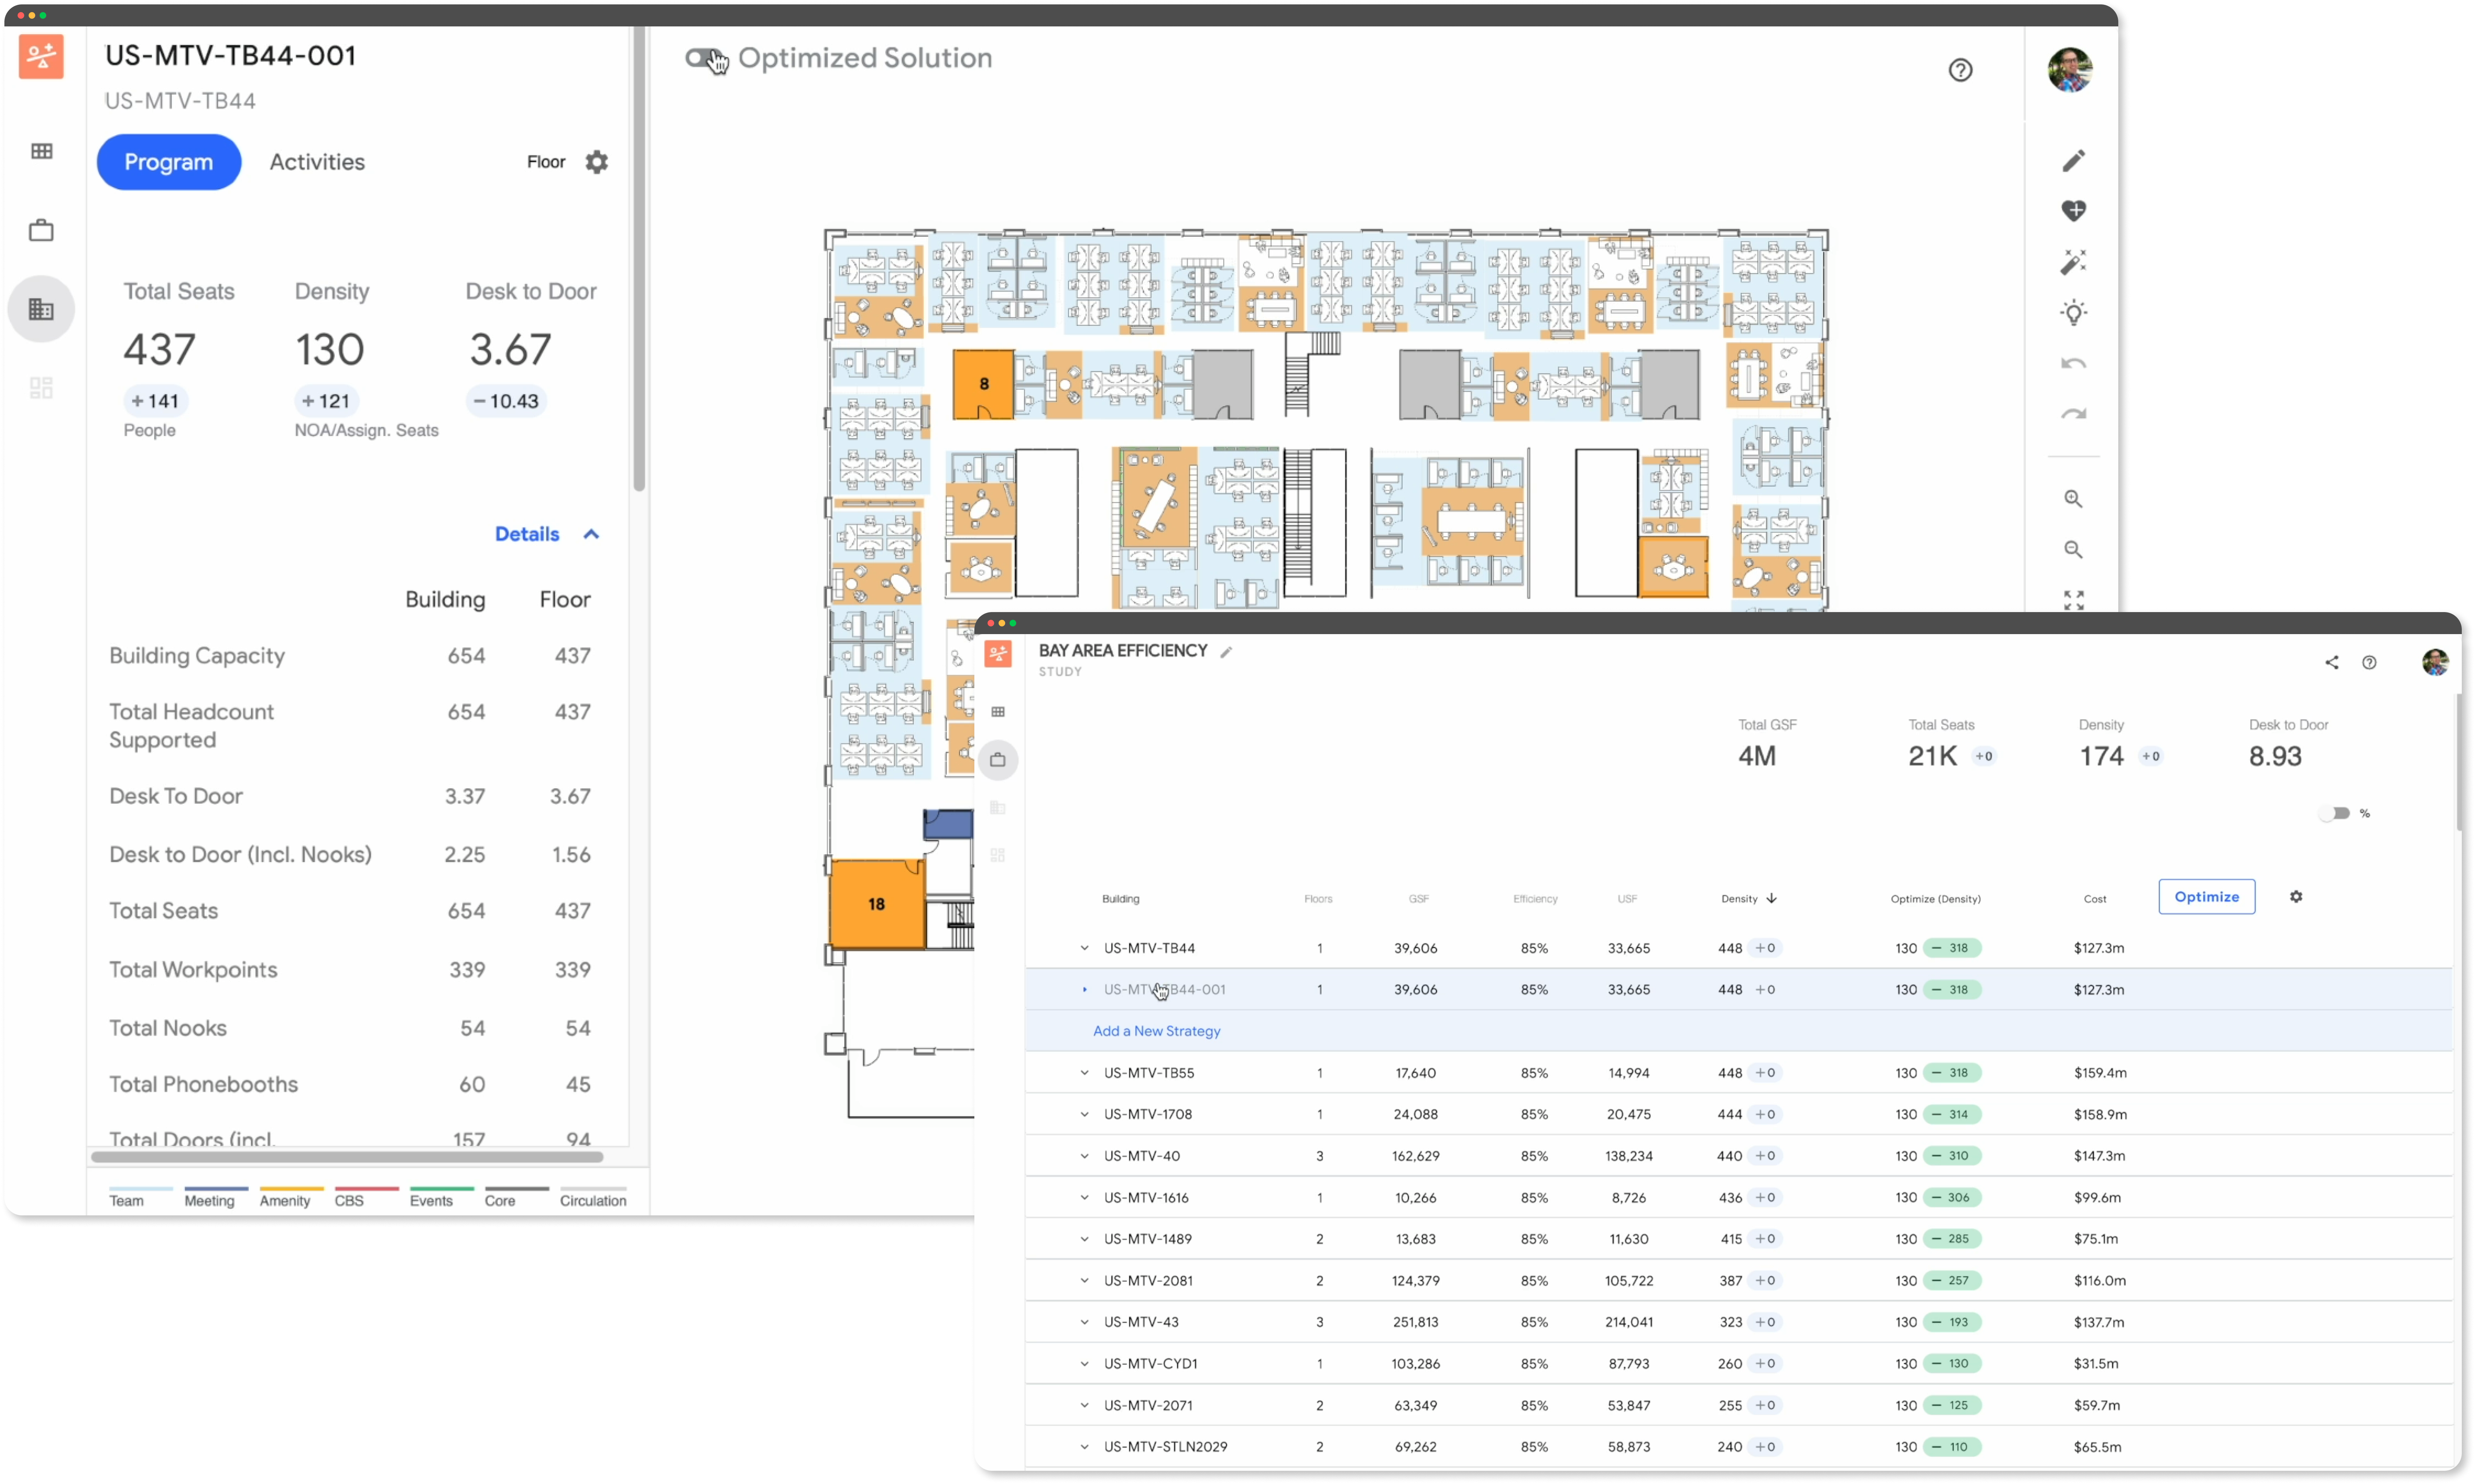
Task: Click the Details link
Action: pyautogui.click(x=527, y=534)
